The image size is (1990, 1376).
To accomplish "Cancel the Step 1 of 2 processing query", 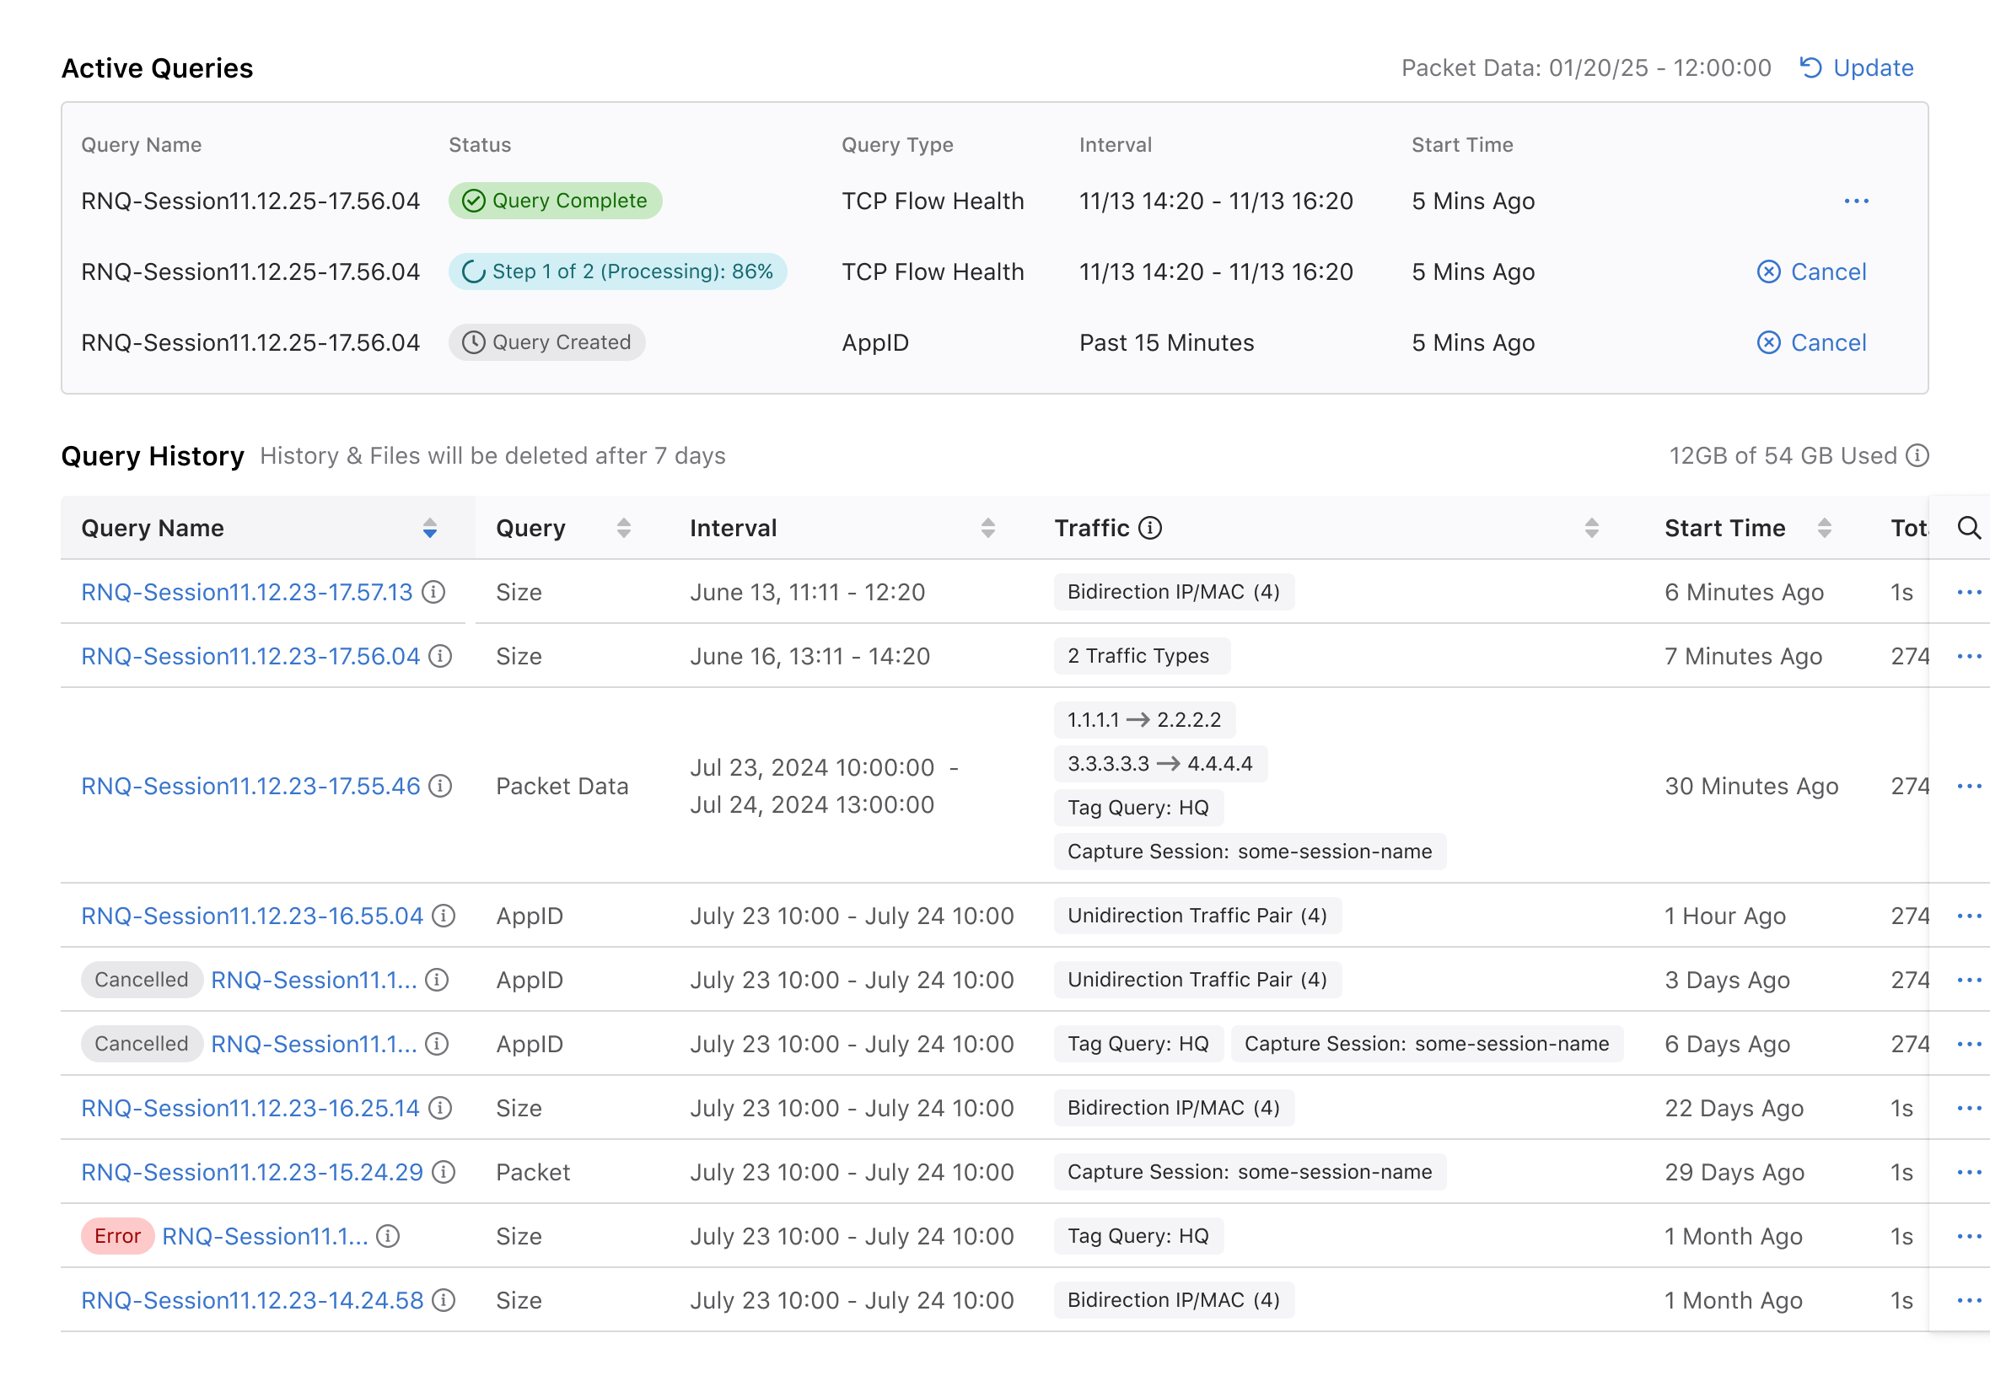I will pos(1811,271).
